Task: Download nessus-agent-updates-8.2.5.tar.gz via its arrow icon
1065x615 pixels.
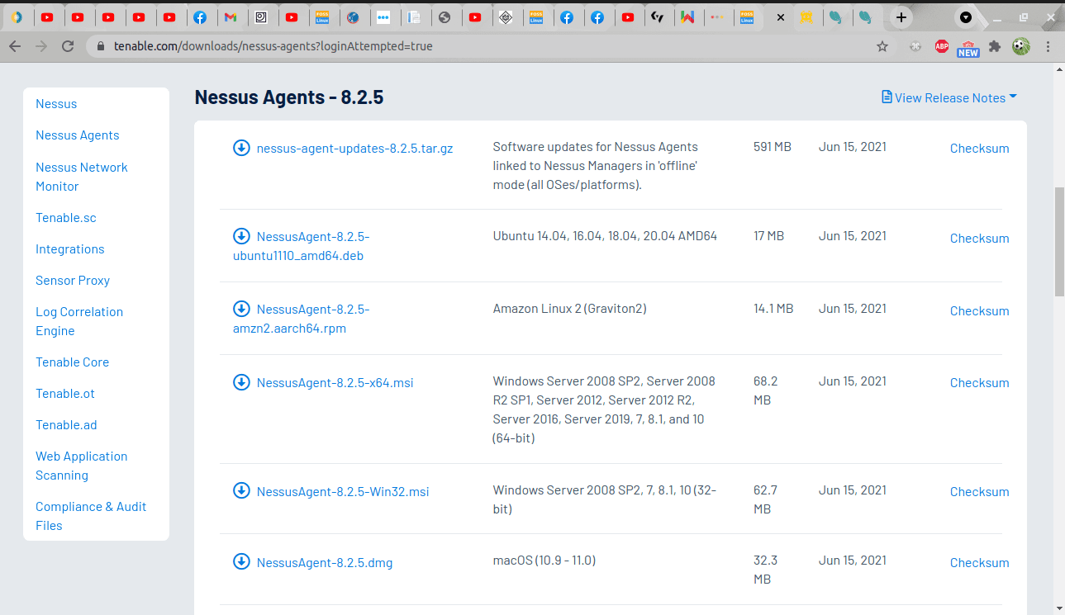Action: click(241, 148)
